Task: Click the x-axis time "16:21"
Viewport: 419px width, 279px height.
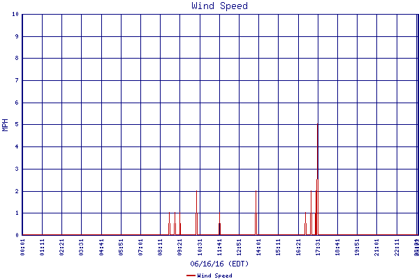Action: (298, 247)
